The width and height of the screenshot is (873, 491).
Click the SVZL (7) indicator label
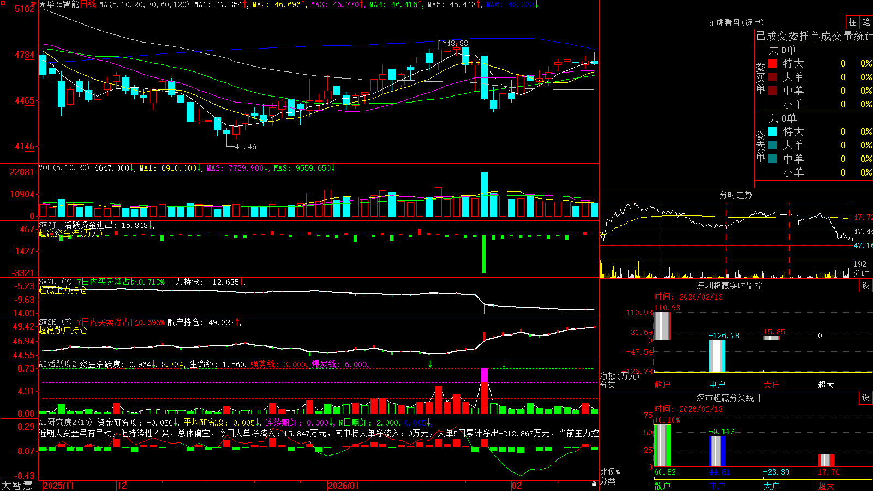click(55, 282)
